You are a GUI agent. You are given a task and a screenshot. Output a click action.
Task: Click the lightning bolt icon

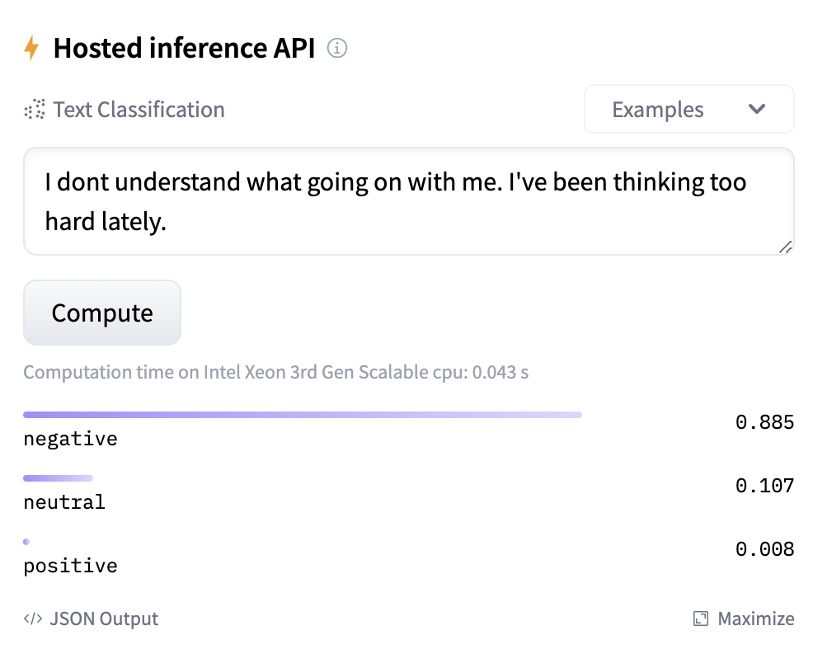point(31,49)
